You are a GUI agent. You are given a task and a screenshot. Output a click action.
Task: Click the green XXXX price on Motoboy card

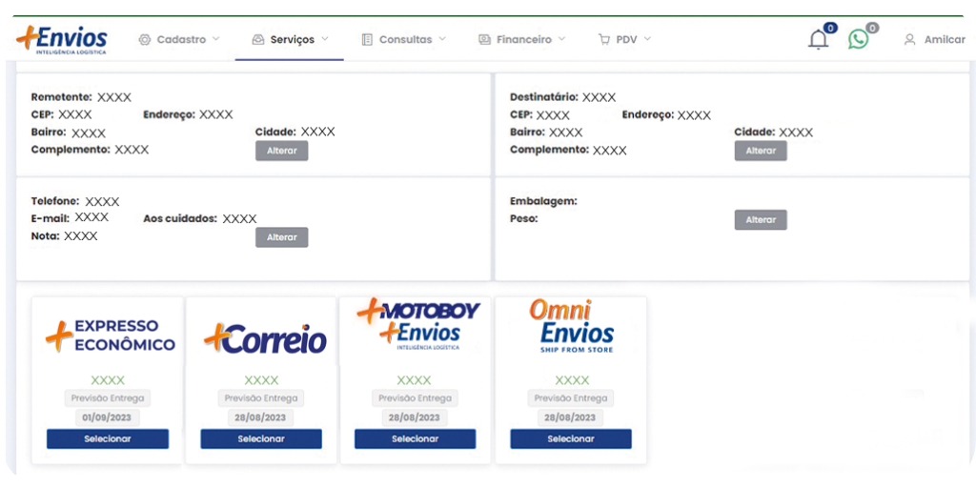pyautogui.click(x=414, y=380)
